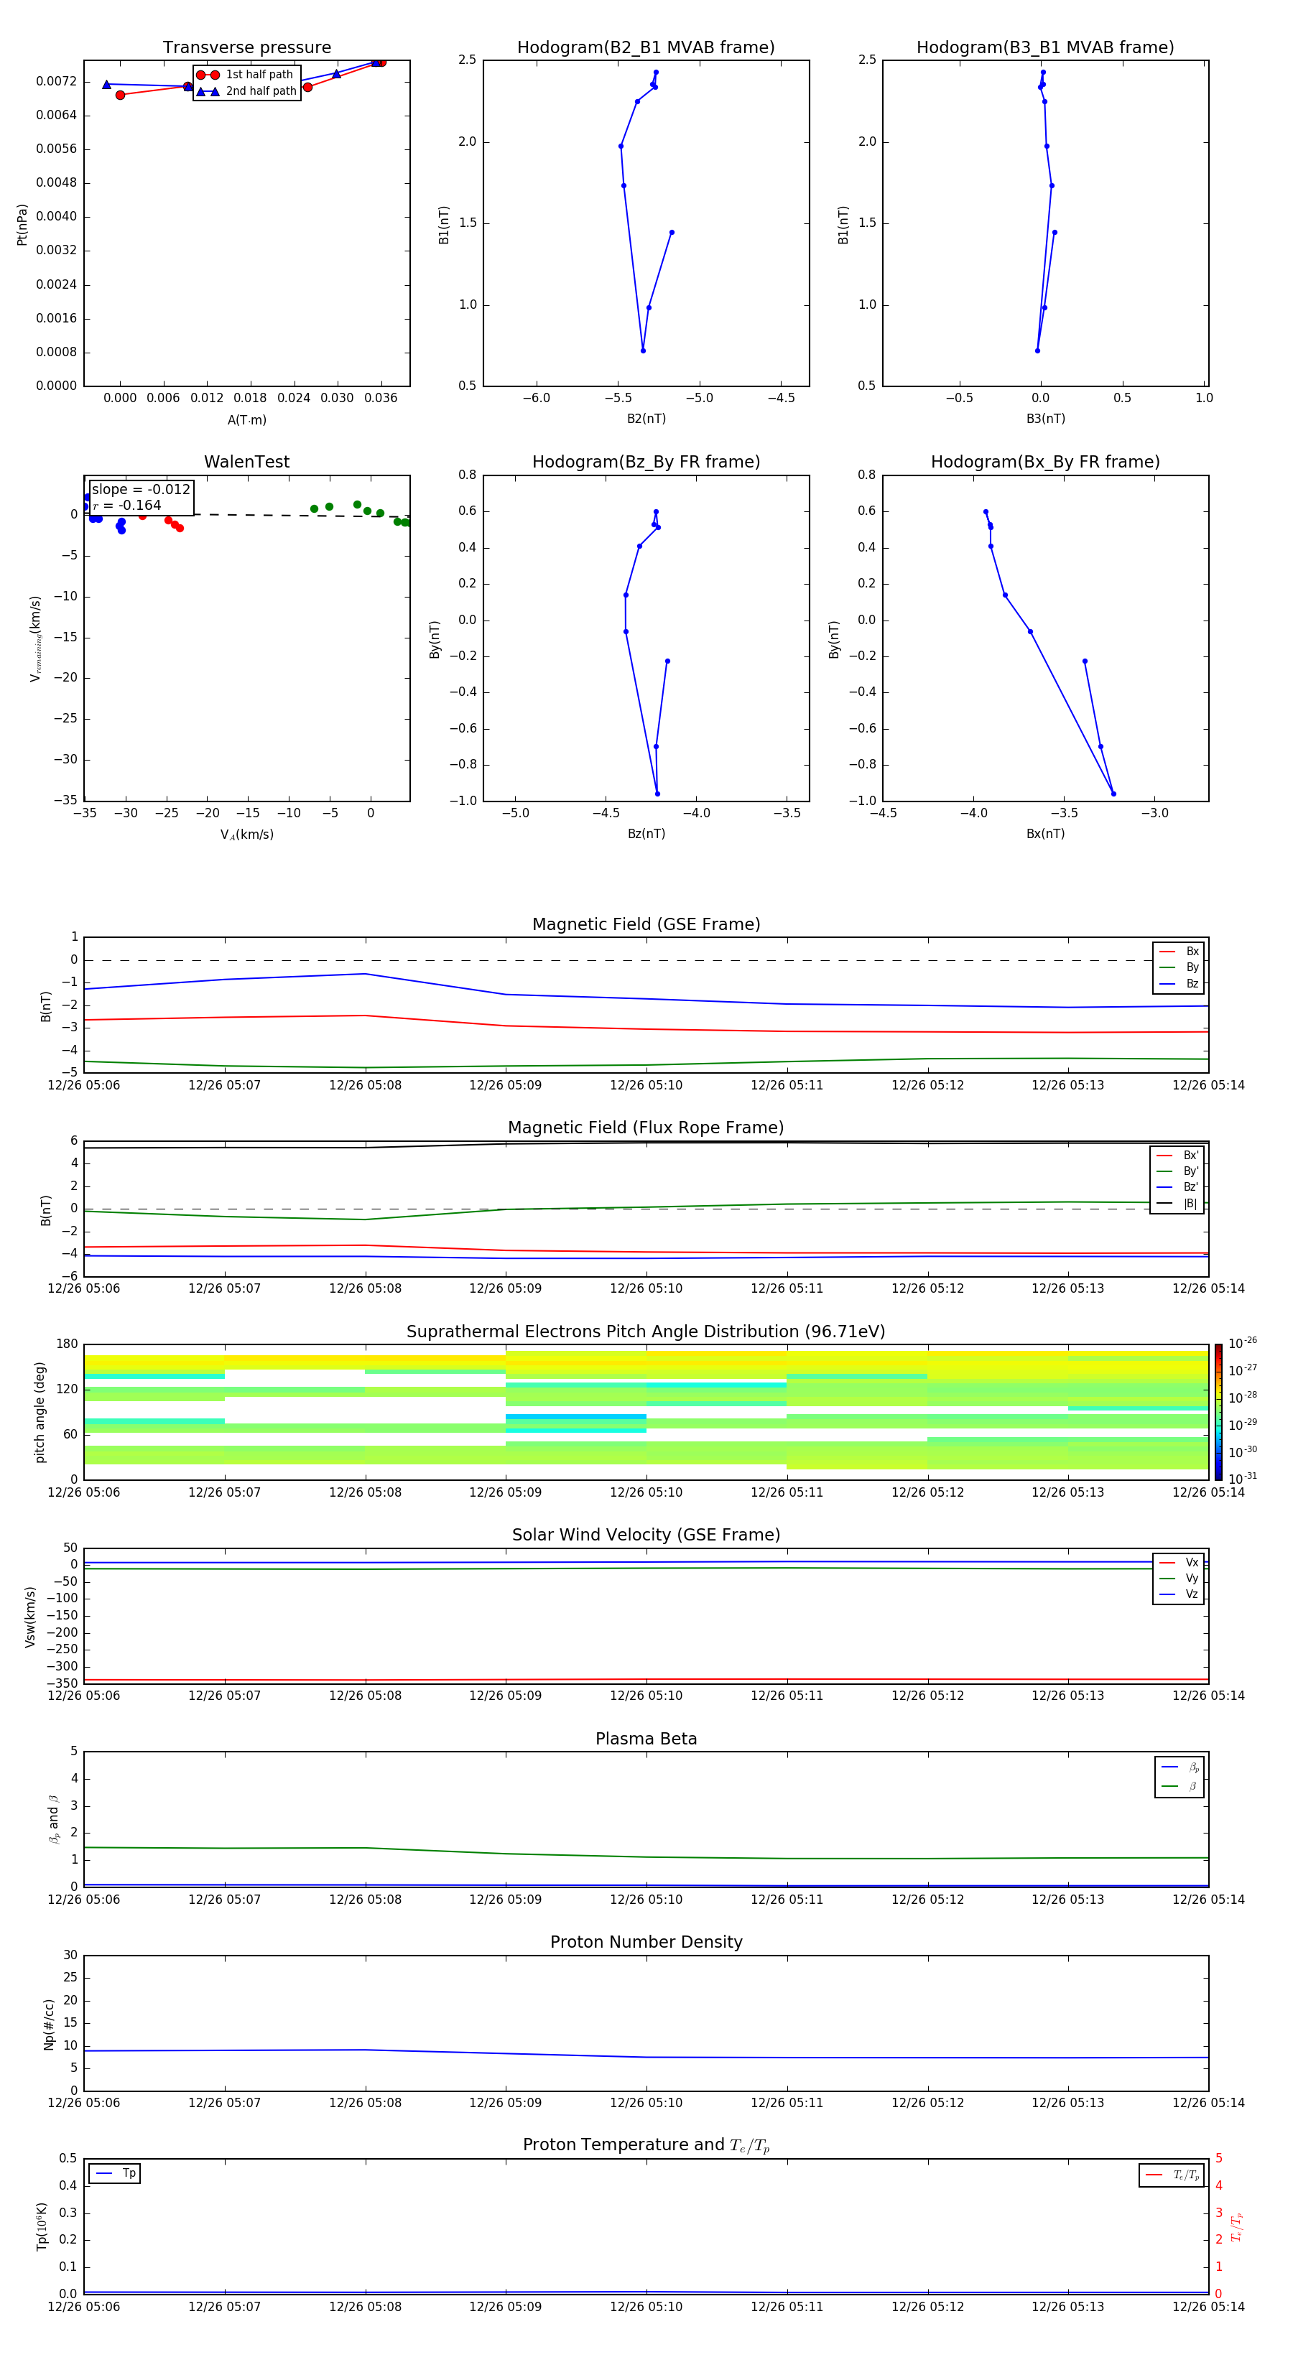
Task: Click '12/26 05:10' tick under GSE magnetic field
Action: 646,1086
